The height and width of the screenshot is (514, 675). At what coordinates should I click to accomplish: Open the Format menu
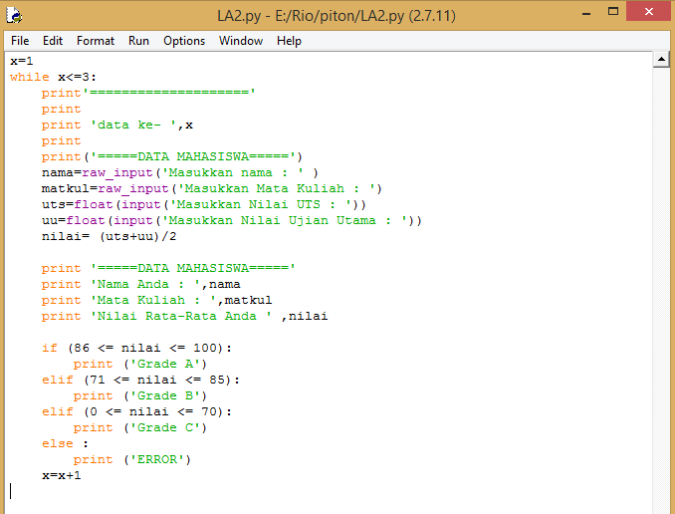96,41
